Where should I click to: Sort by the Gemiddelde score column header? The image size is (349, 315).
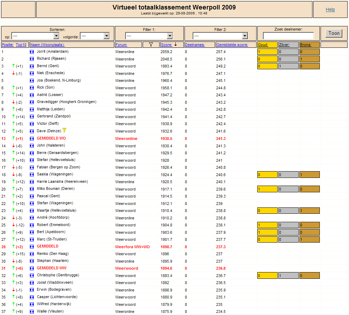pos(232,45)
